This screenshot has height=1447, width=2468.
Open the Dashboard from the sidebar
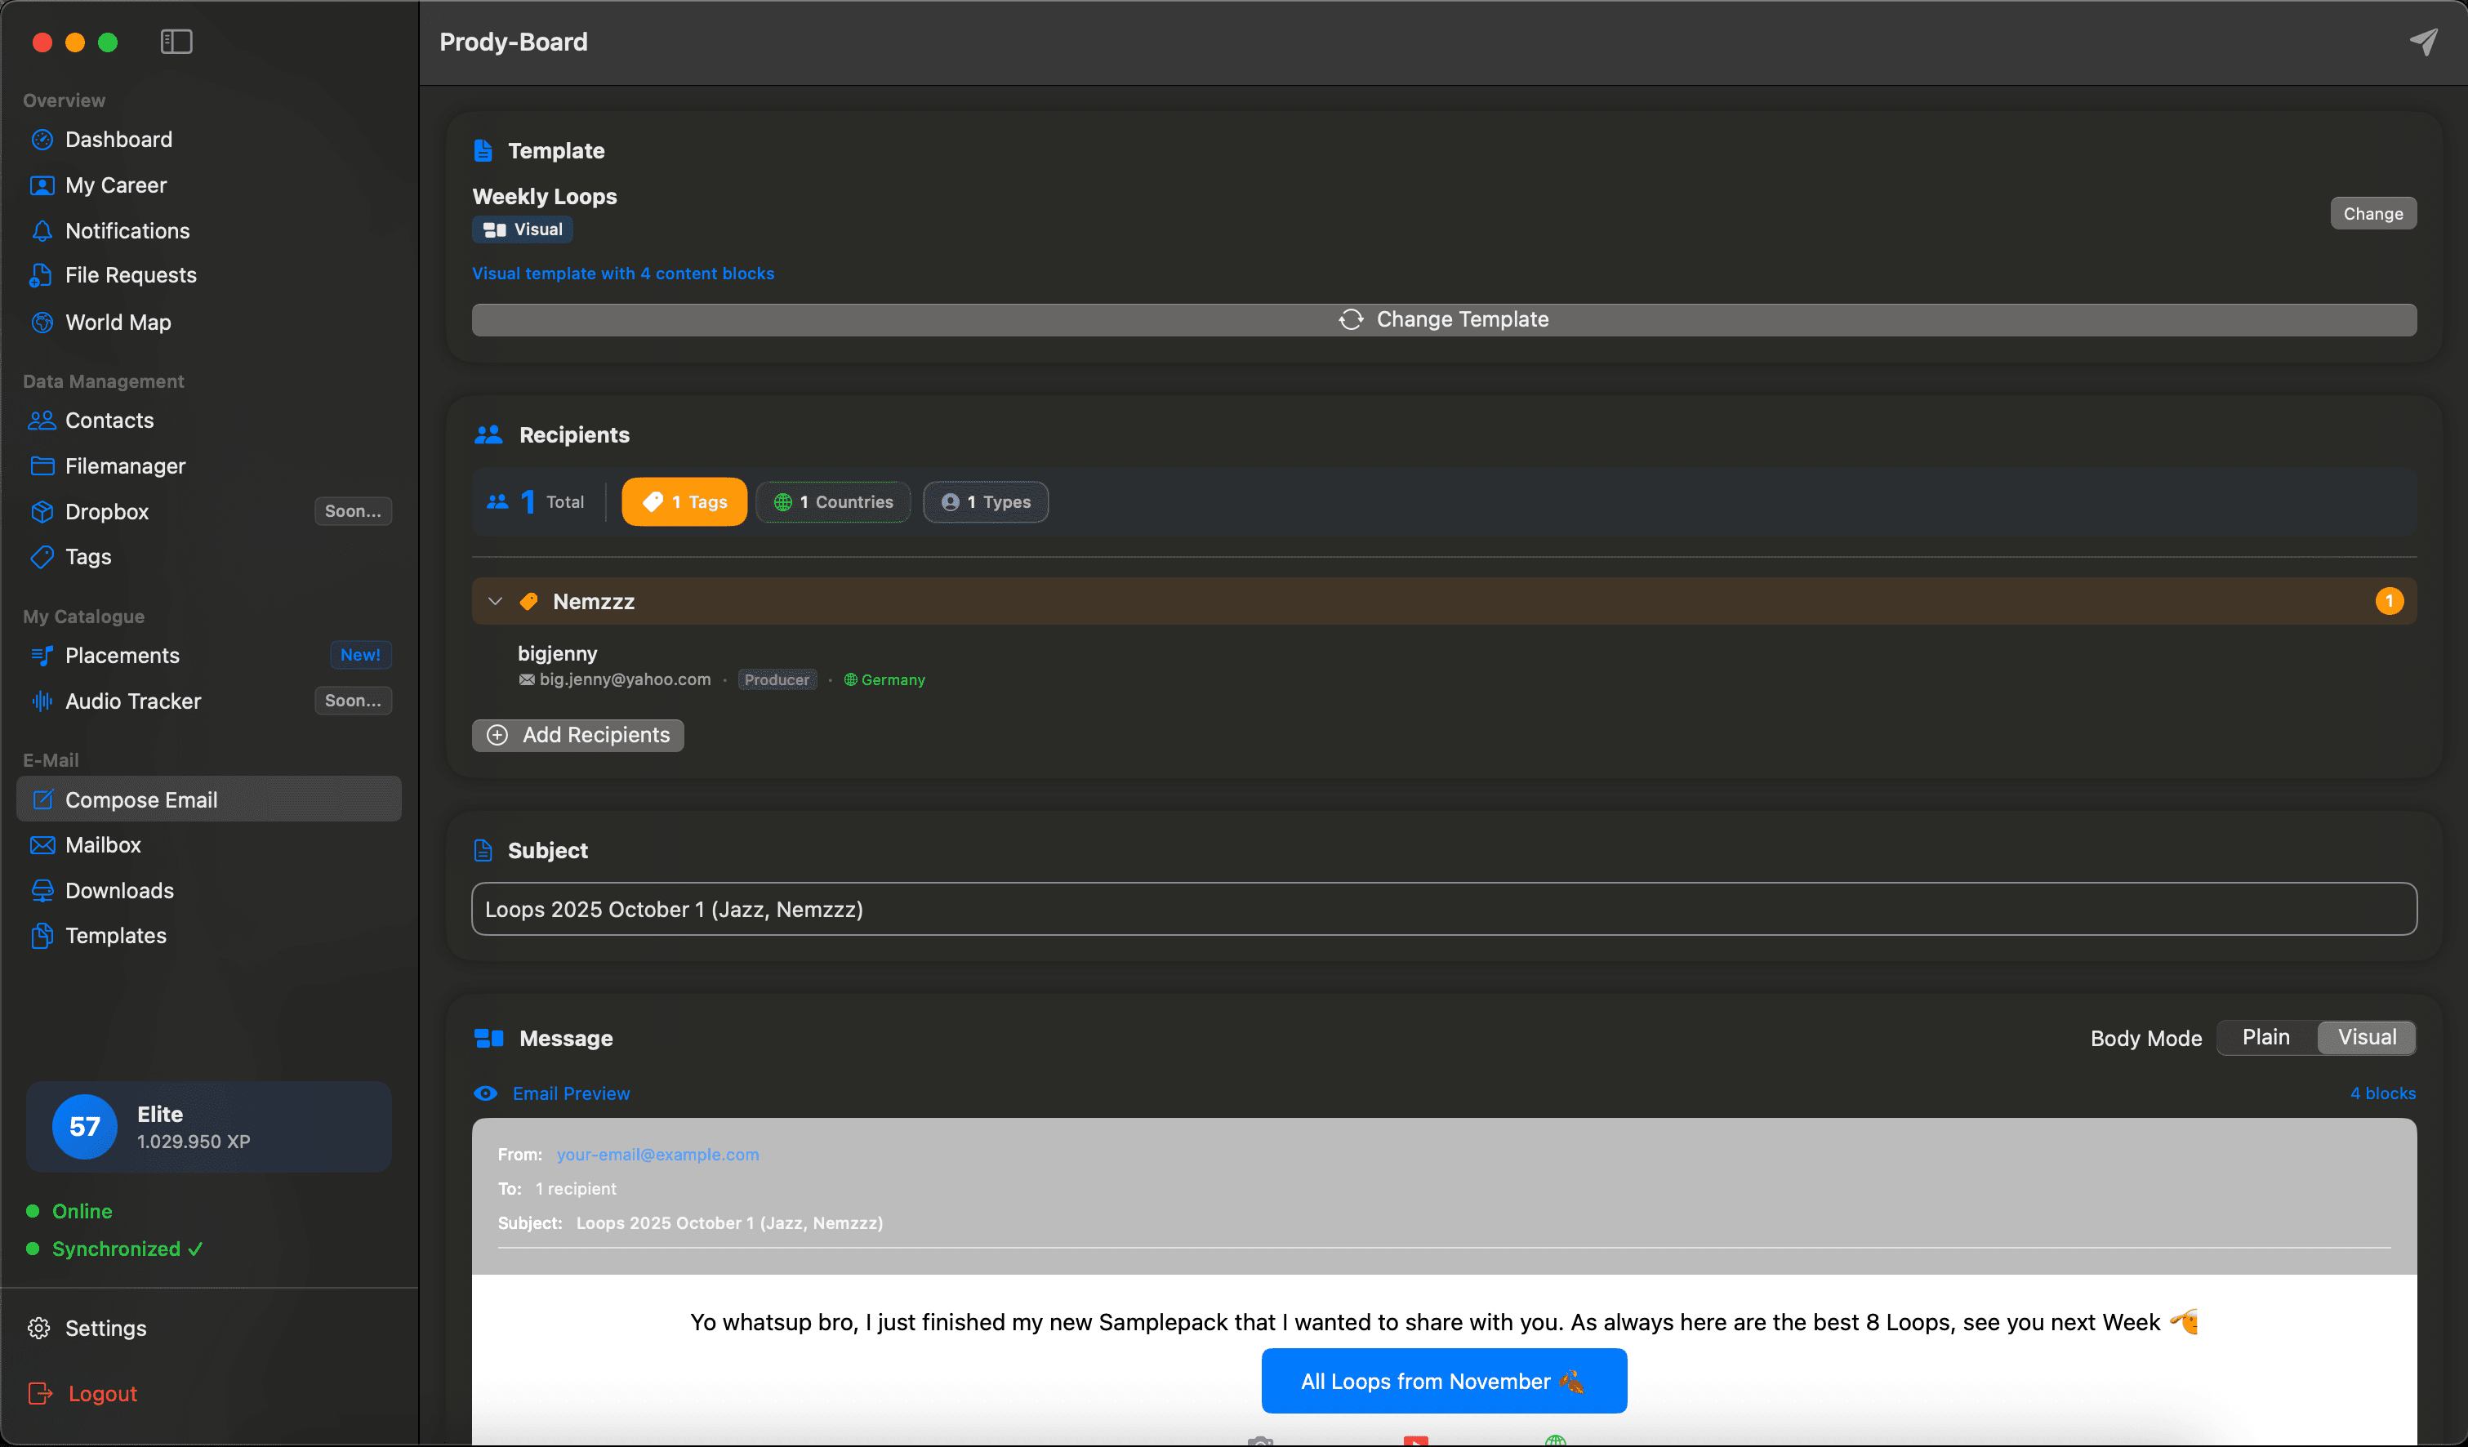[x=118, y=139]
